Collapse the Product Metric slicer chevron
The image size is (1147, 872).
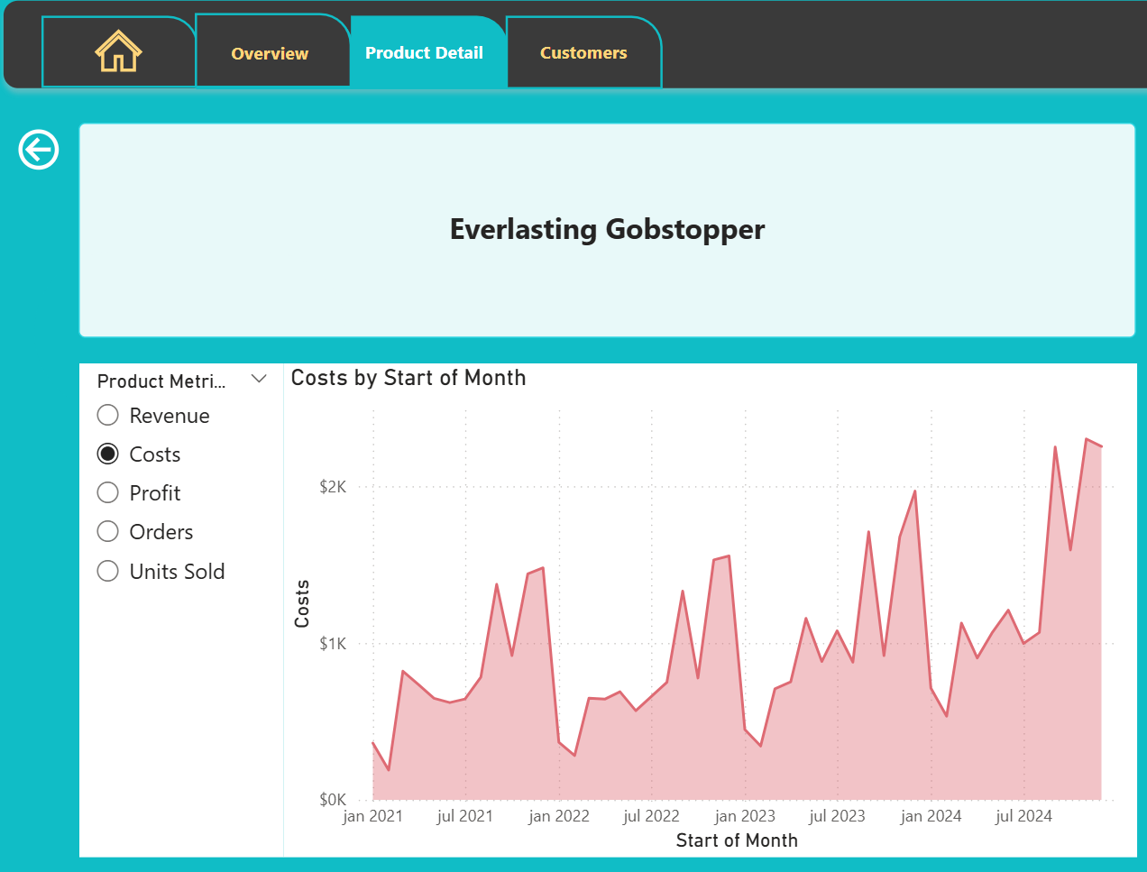coord(259,379)
